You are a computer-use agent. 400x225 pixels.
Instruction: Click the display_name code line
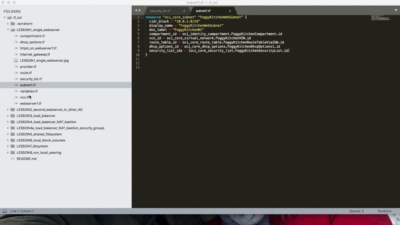tap(186, 26)
